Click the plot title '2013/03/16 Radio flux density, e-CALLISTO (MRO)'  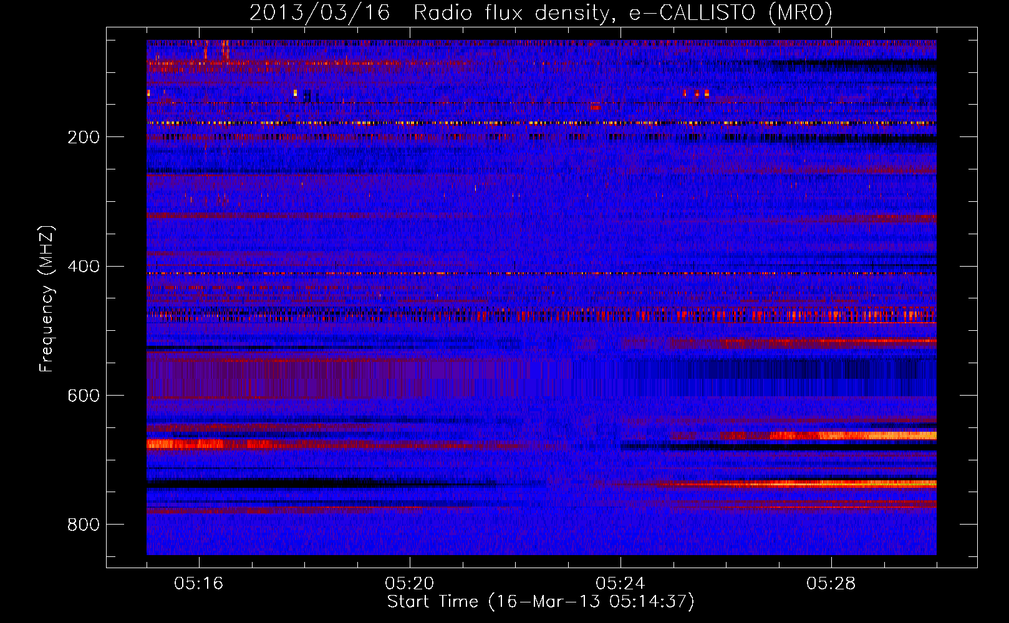click(541, 12)
